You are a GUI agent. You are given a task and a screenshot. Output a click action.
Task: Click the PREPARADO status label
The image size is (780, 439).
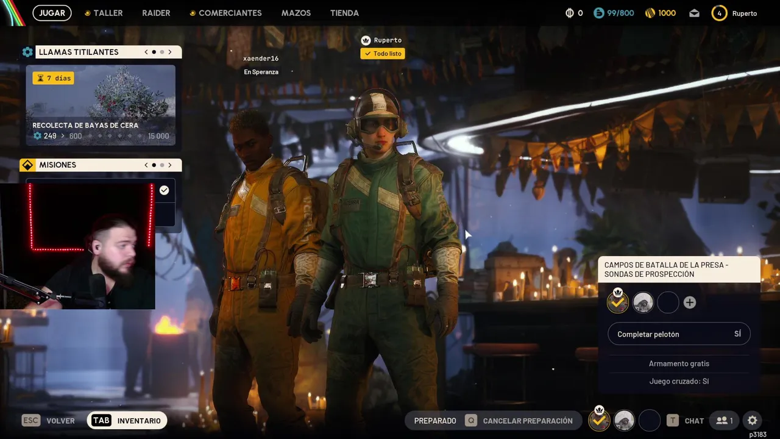[x=435, y=421]
